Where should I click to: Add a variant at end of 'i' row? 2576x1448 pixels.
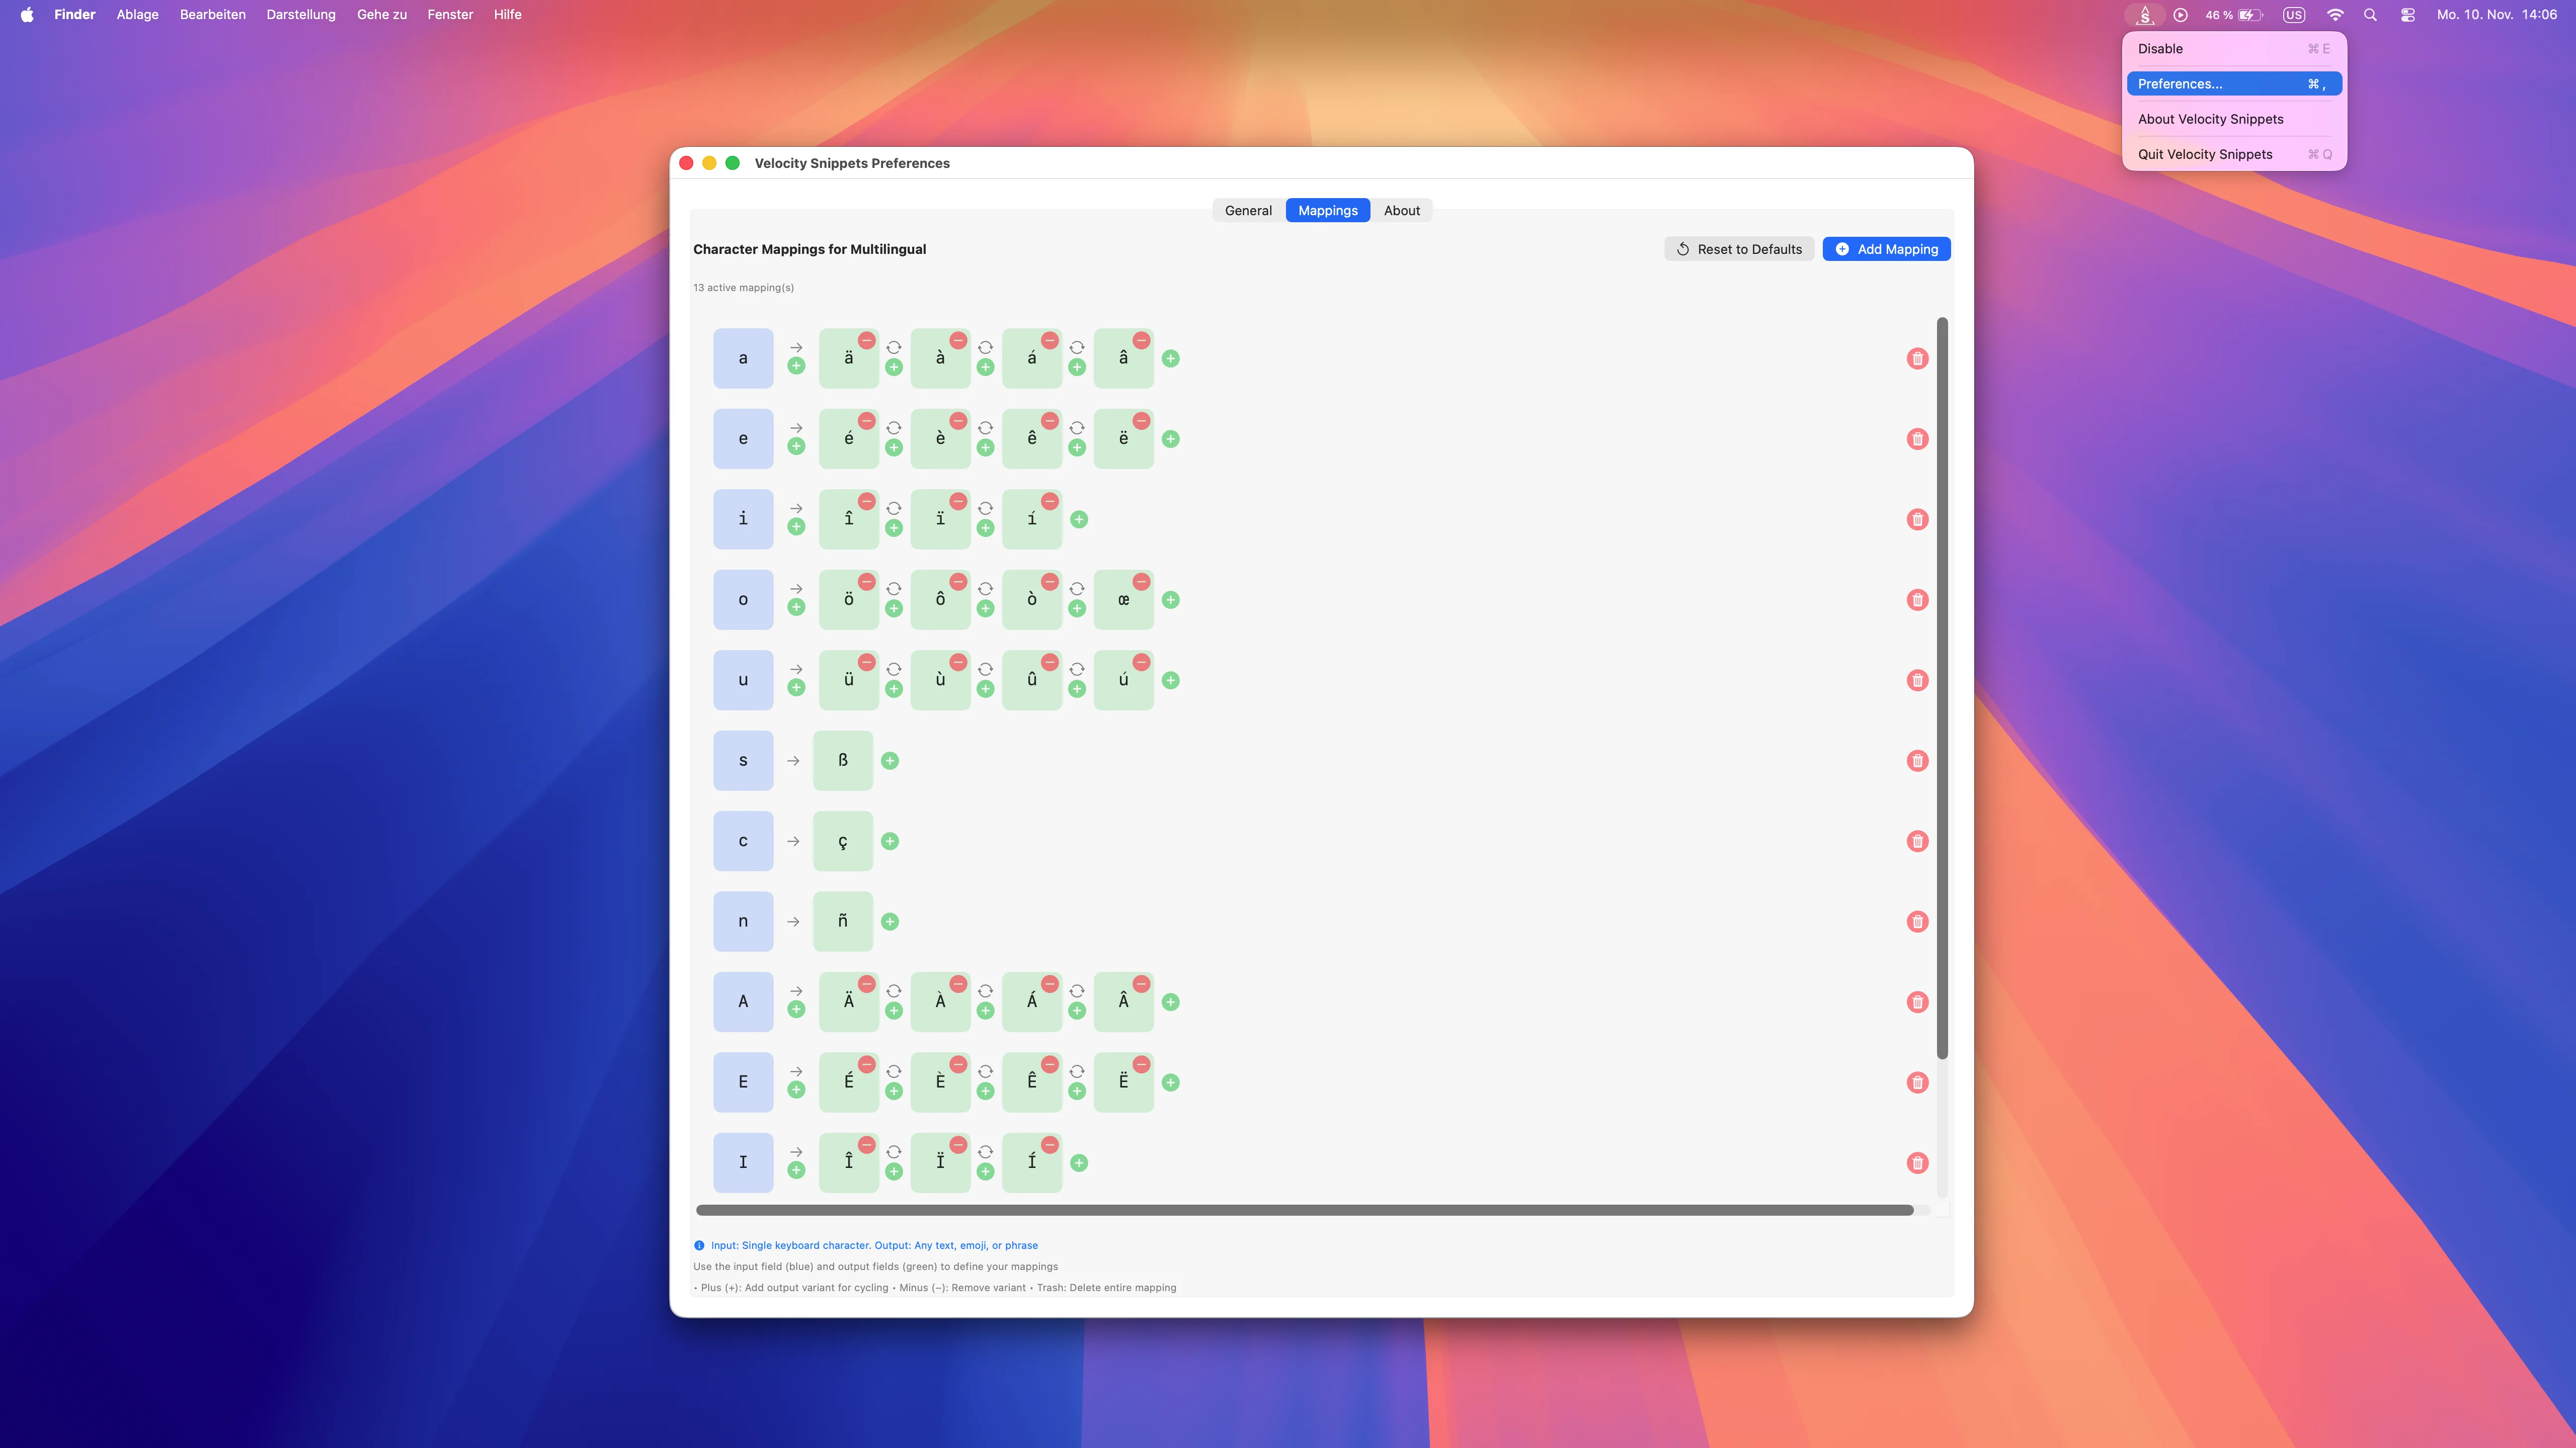[x=1079, y=520]
